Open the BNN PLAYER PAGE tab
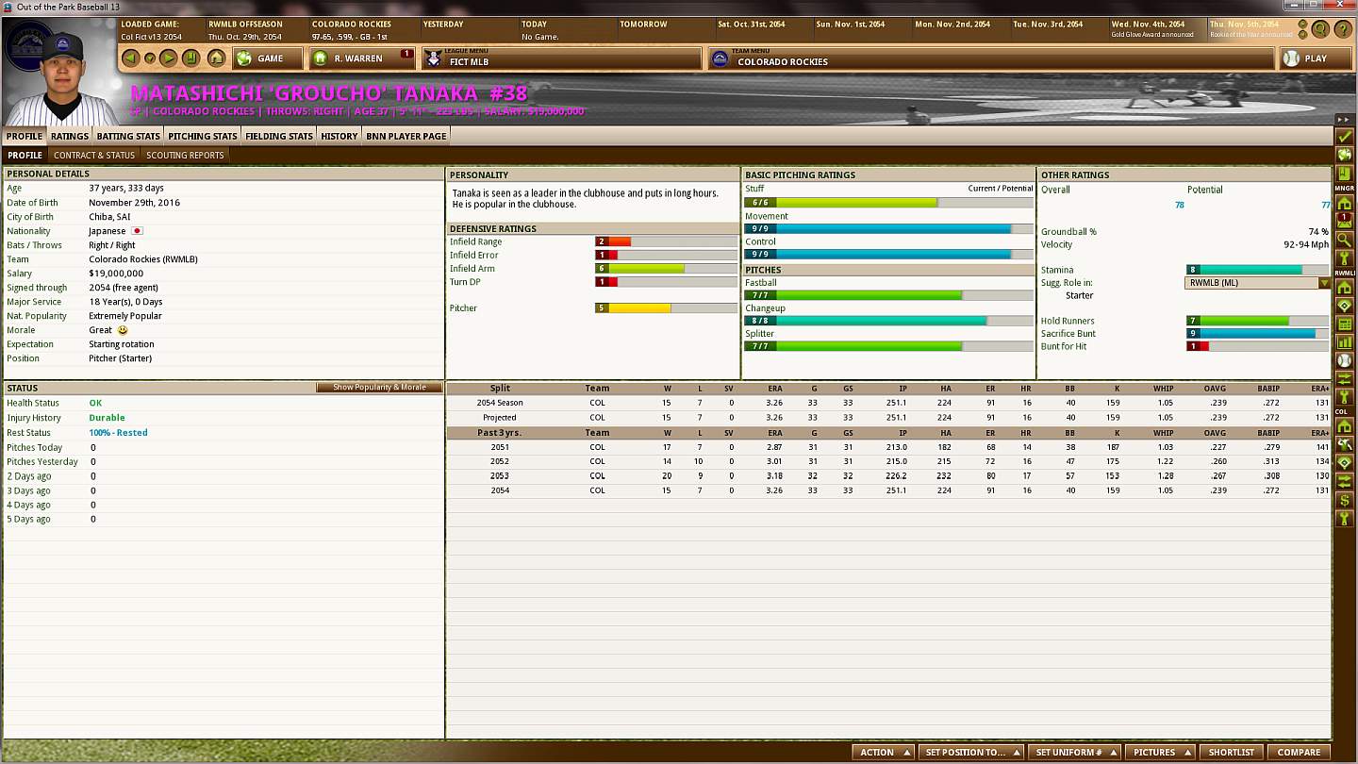This screenshot has width=1358, height=764. (406, 136)
